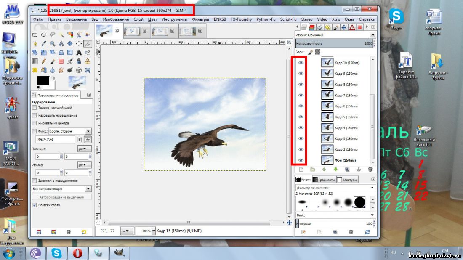Click the 'Автосокращение выделения' button
This screenshot has width=463, height=260.
61,196
